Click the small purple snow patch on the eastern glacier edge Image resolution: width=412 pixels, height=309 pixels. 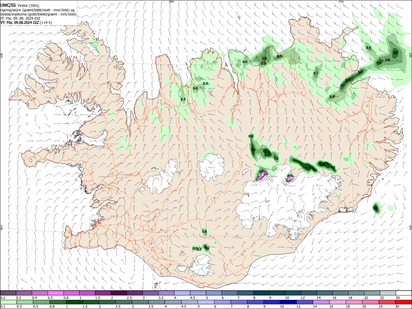pos(289,178)
